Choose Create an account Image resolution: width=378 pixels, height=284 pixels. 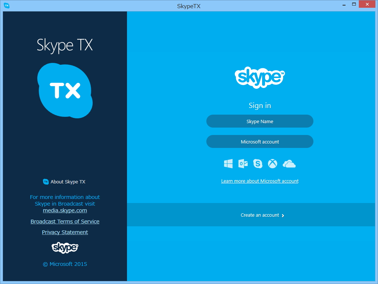point(260,215)
